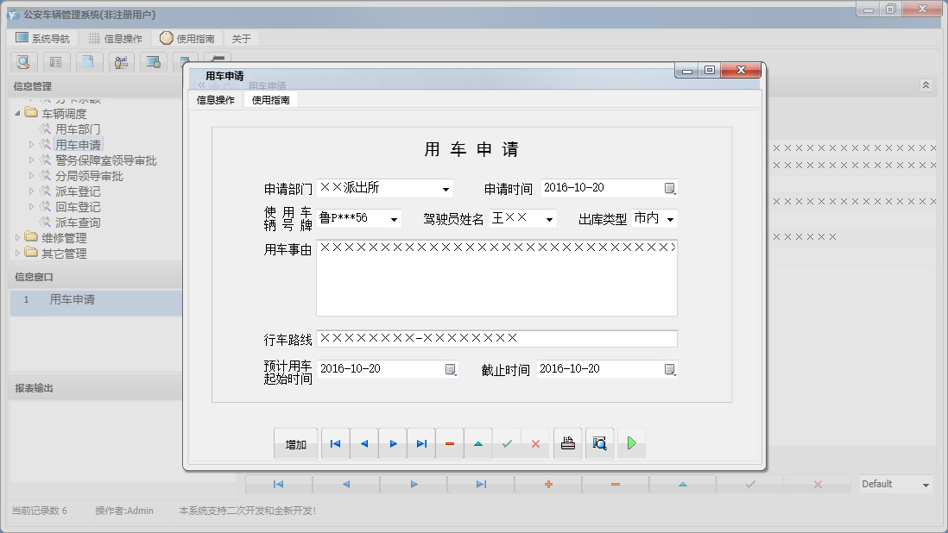This screenshot has height=533, width=948.
Task: Click orange plus add in background navigator
Action: (548, 484)
